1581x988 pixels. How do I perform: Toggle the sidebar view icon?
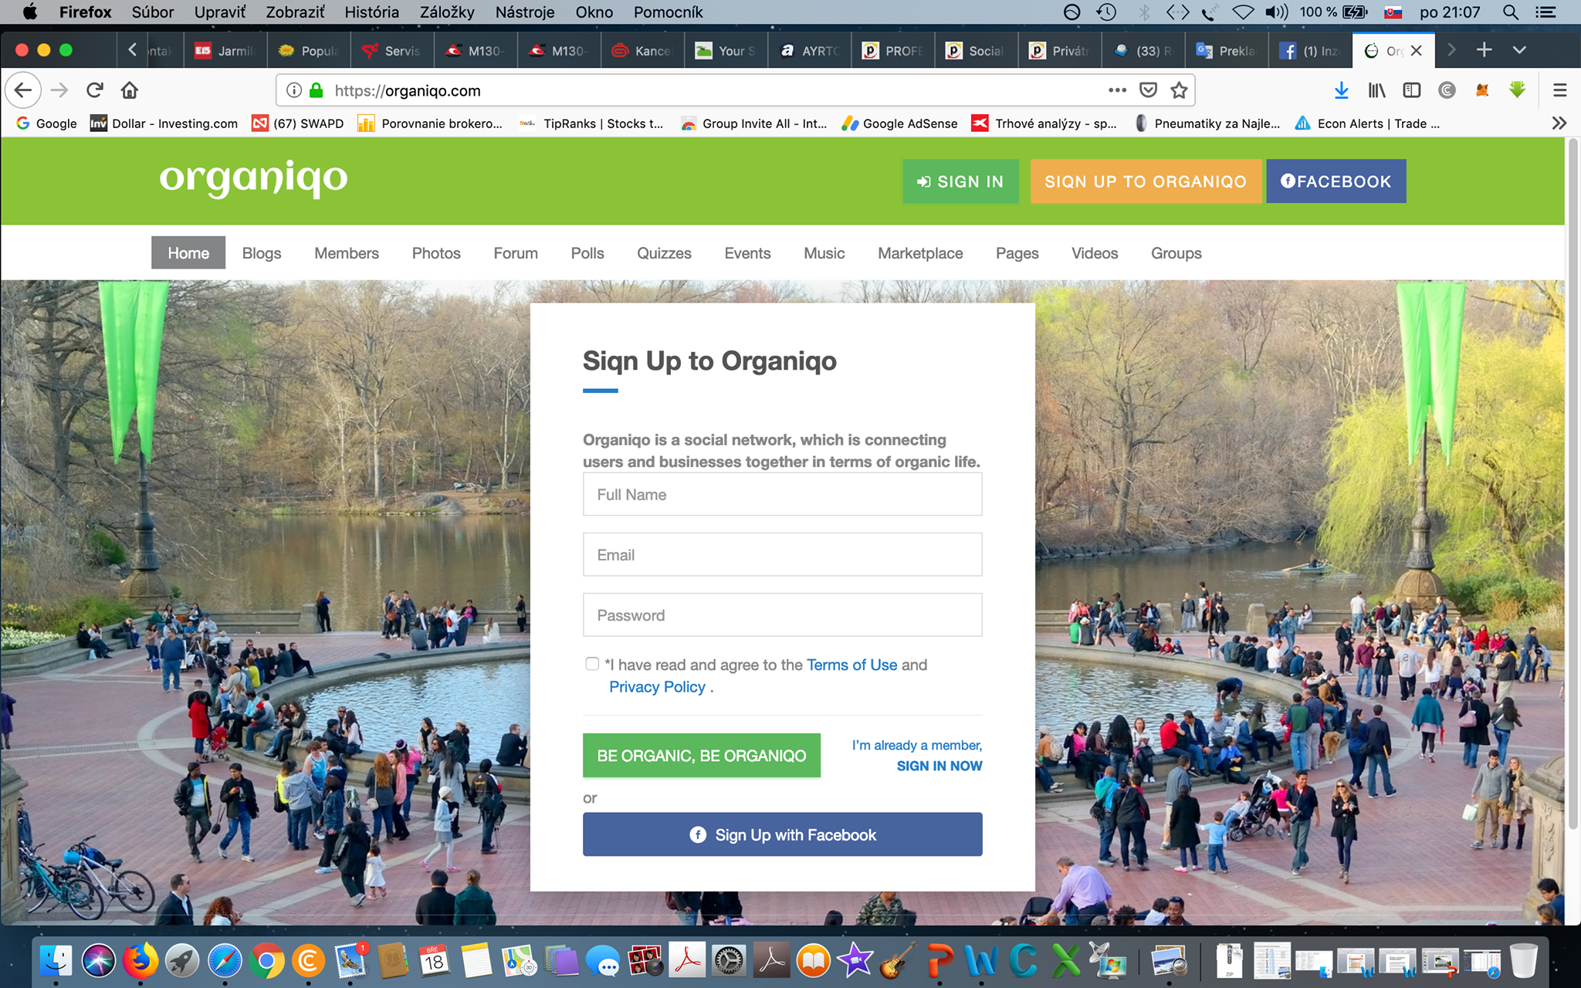click(x=1411, y=90)
